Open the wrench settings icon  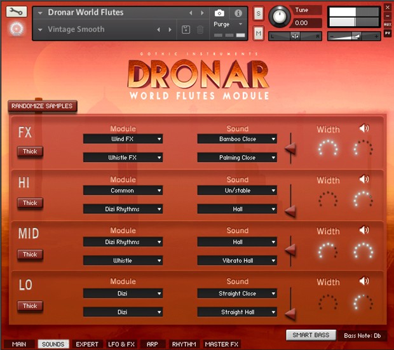pyautogui.click(x=17, y=11)
